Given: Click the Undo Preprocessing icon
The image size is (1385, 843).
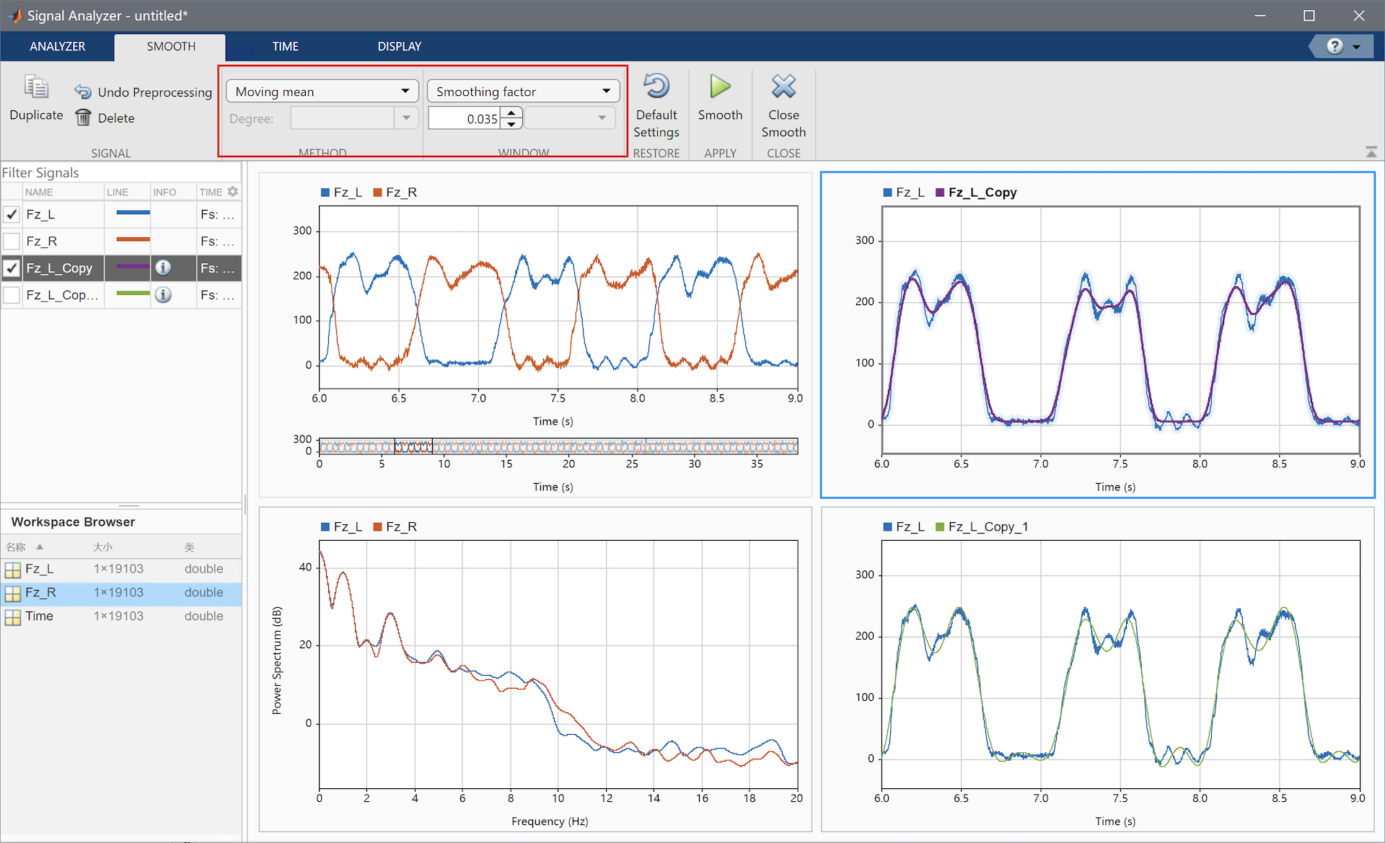Looking at the screenshot, I should pos(83,92).
